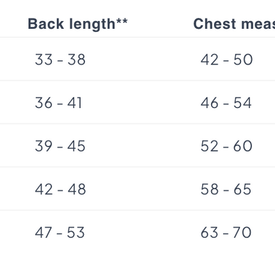275x275 pixels.
Task: Select the back length value 42 - 48
Action: click(60, 189)
